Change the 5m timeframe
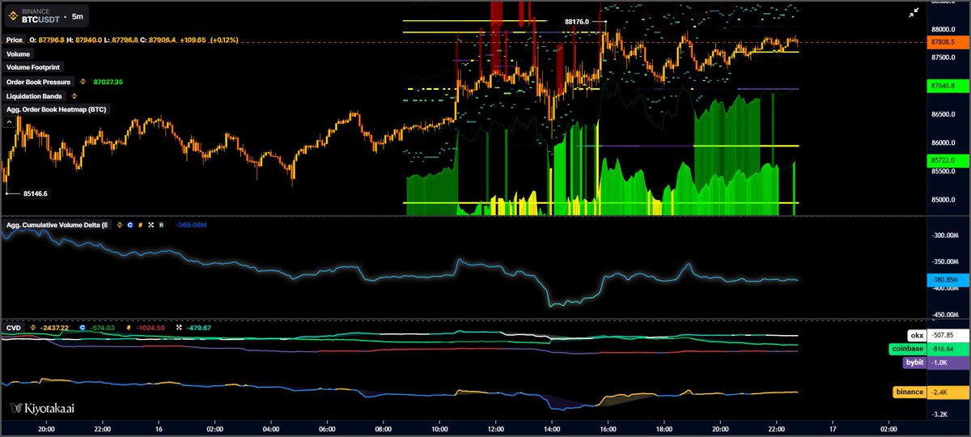This screenshot has height=437, width=971. click(77, 15)
